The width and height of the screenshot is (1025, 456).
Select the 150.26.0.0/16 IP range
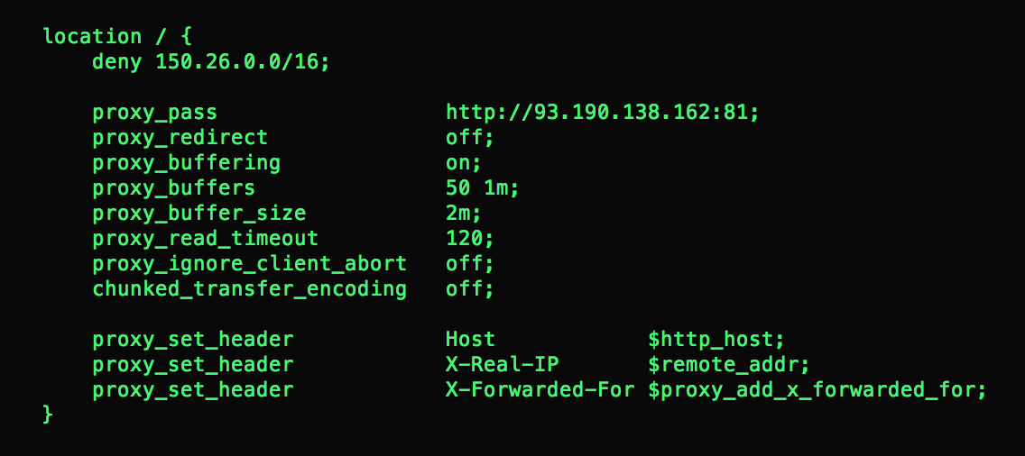236,62
